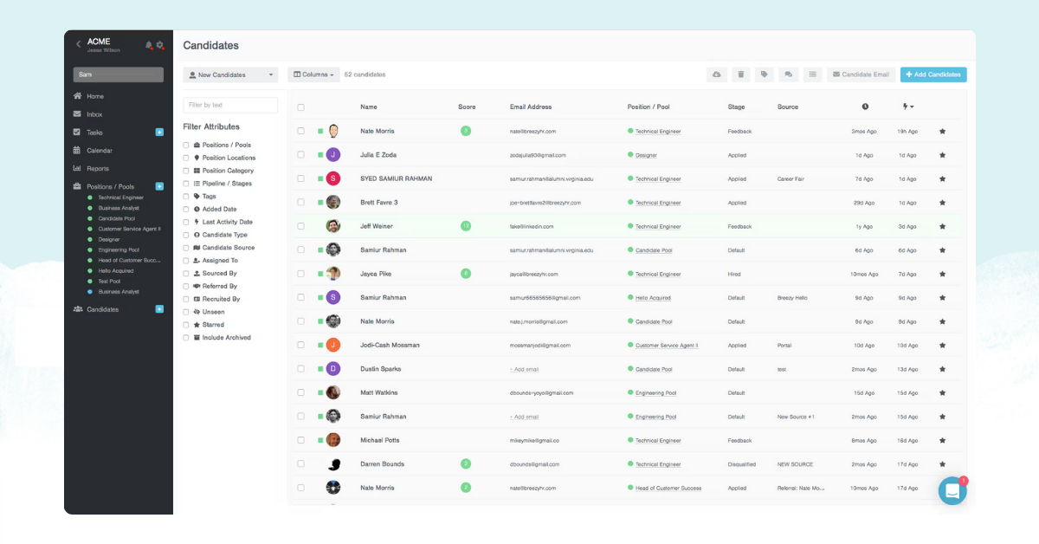Click Jeff Weiner's candidate name

[x=376, y=226]
